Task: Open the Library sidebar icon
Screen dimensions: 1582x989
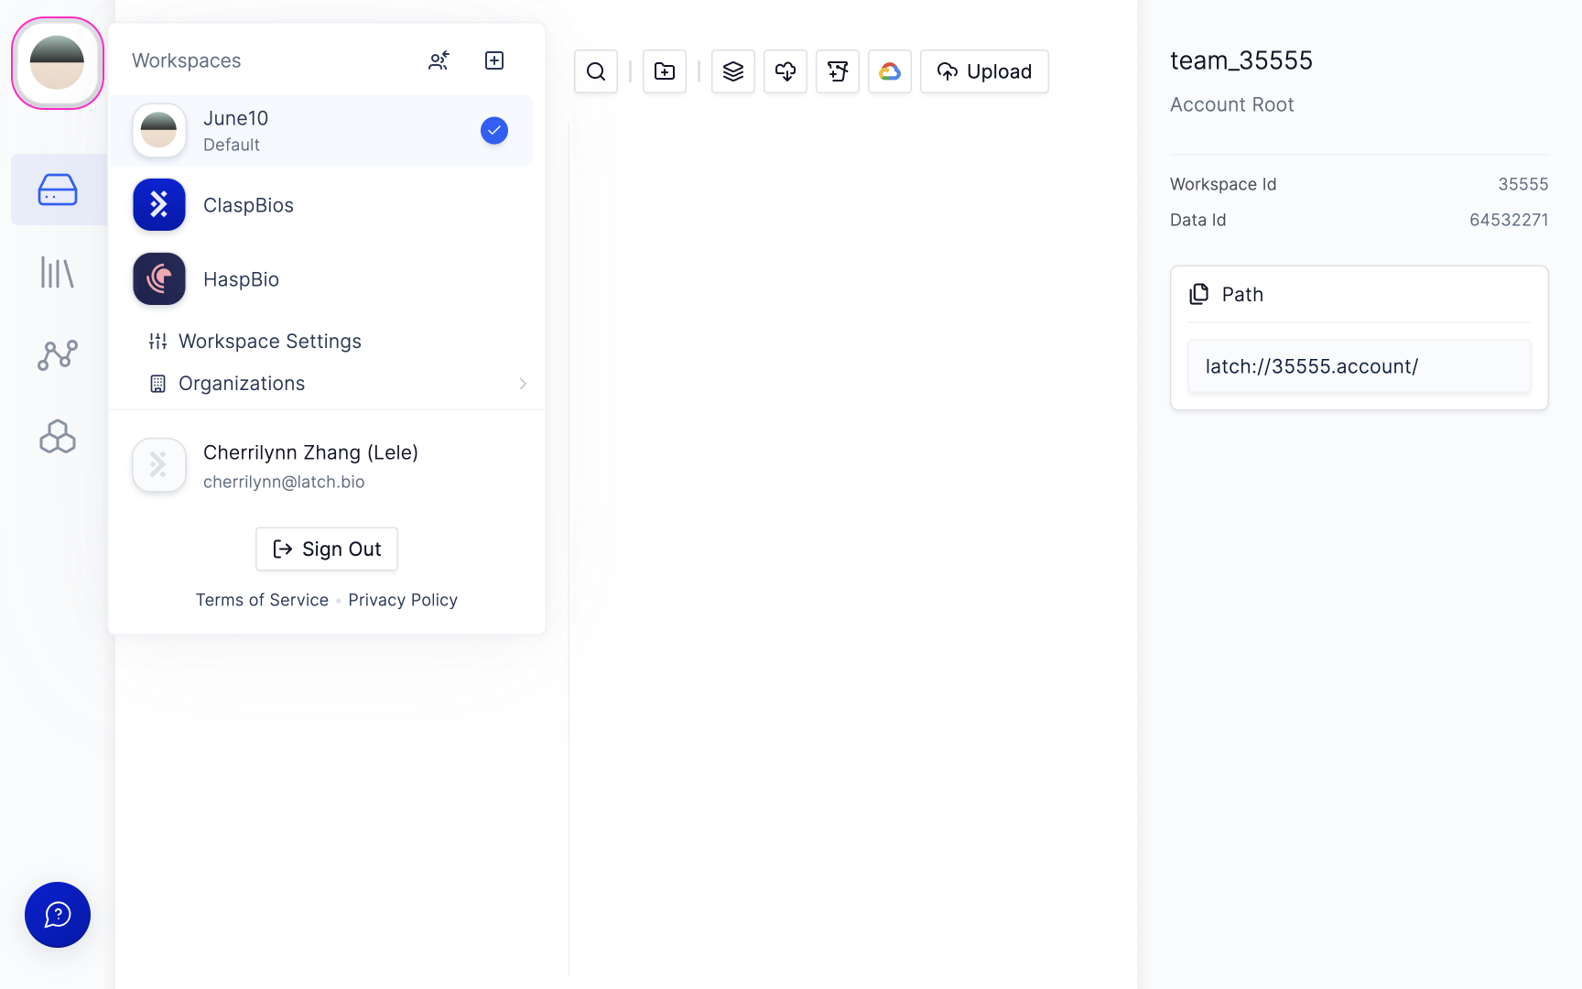Action: pos(58,272)
